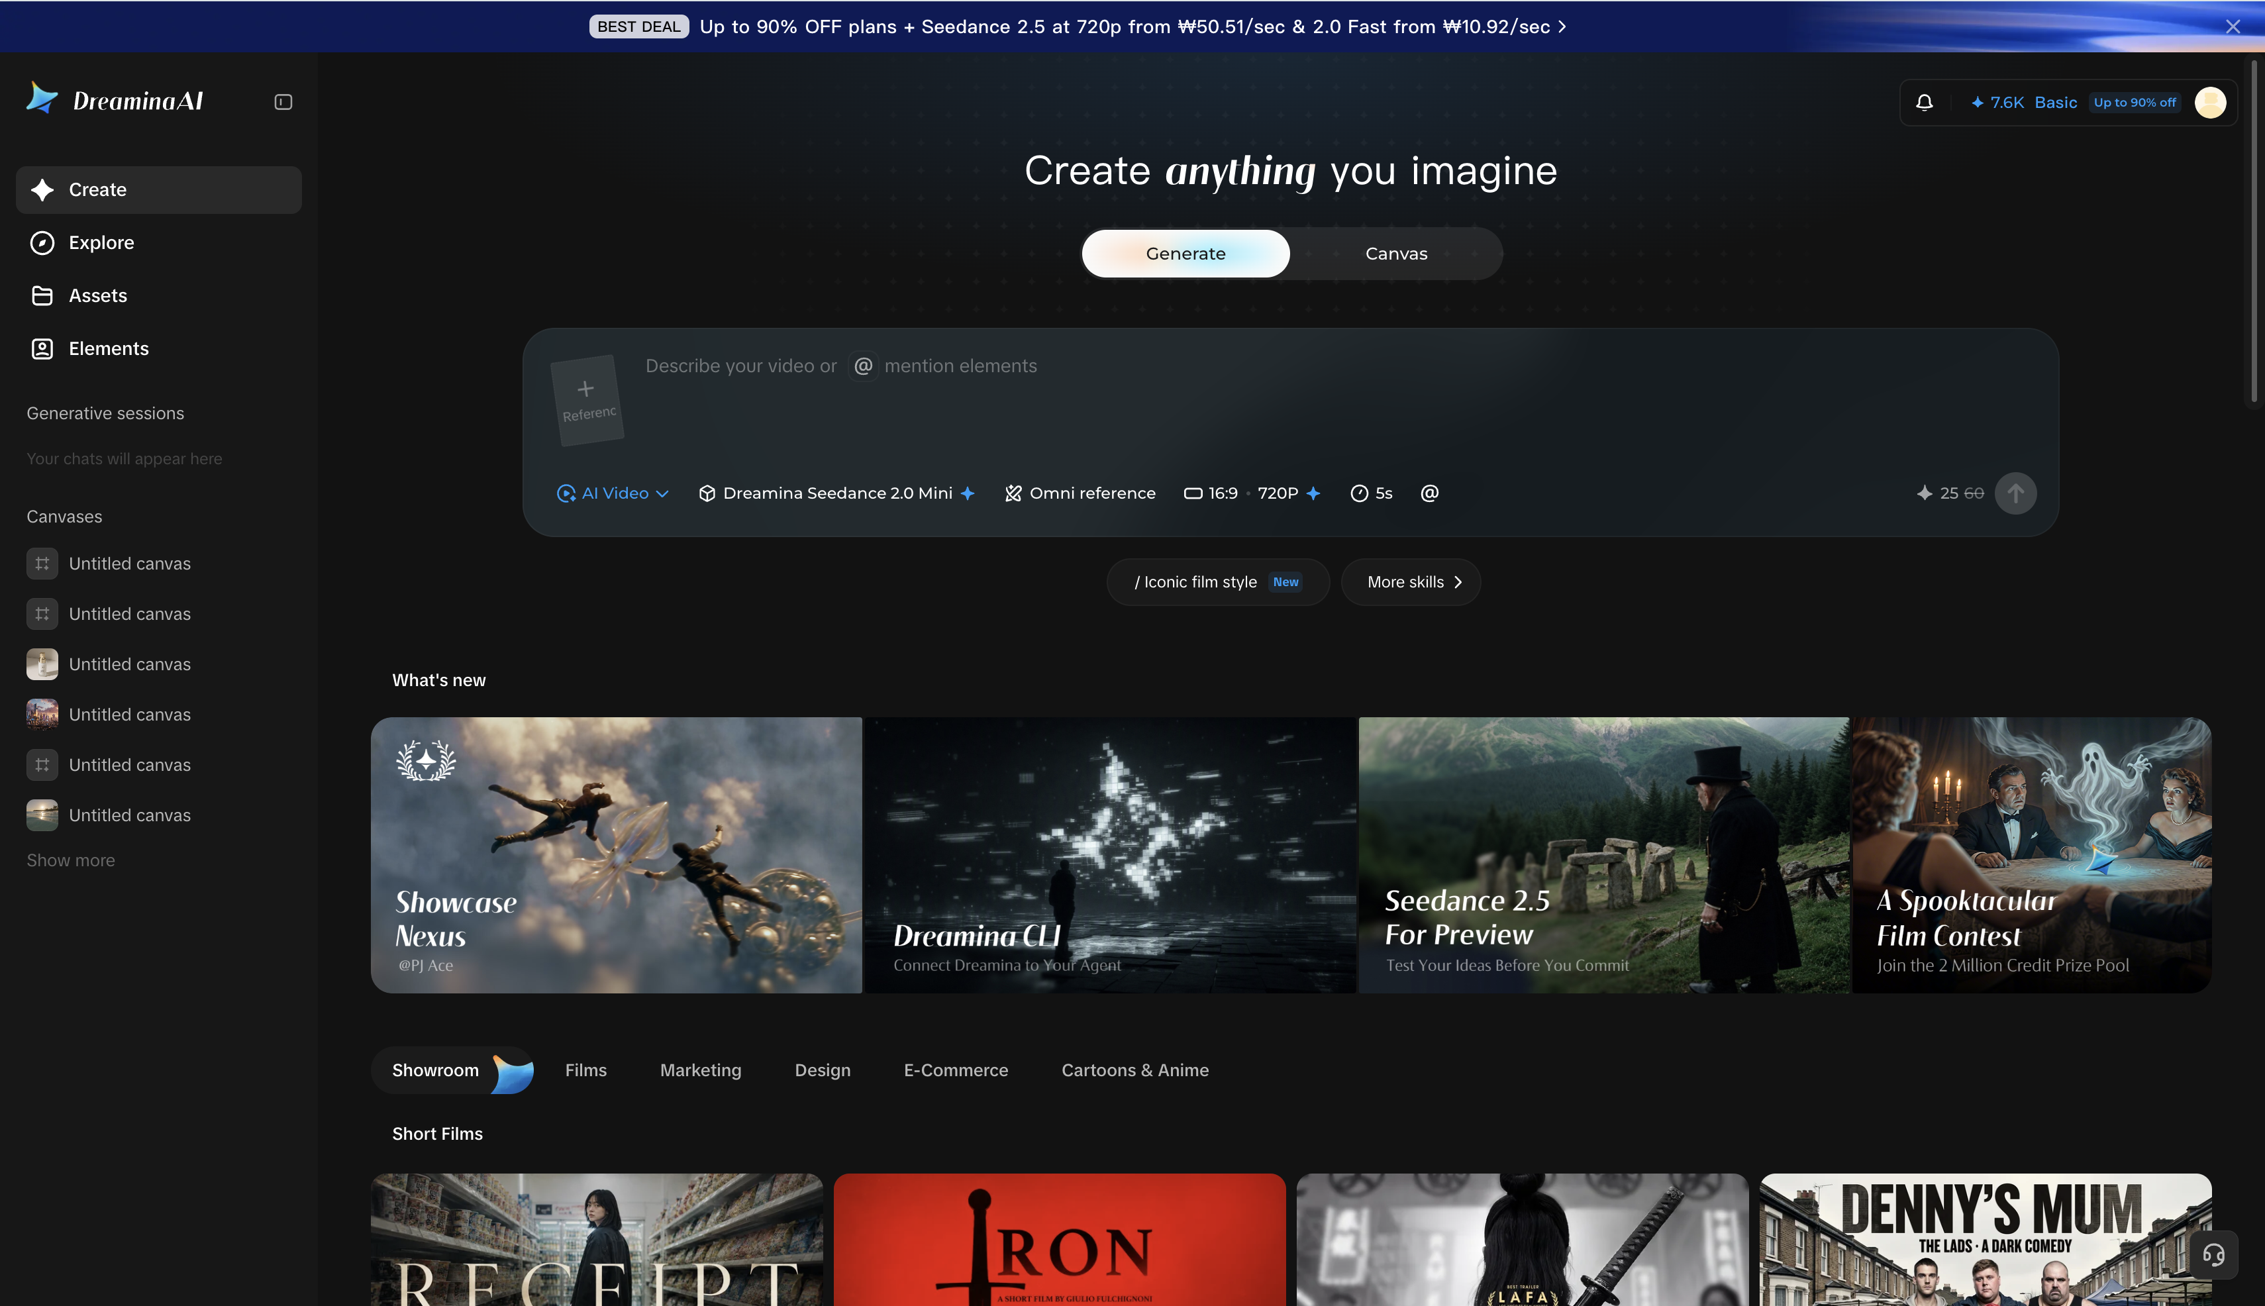Viewport: 2265px width, 1306px height.
Task: Add a reference with the plus tile
Action: [x=587, y=400]
